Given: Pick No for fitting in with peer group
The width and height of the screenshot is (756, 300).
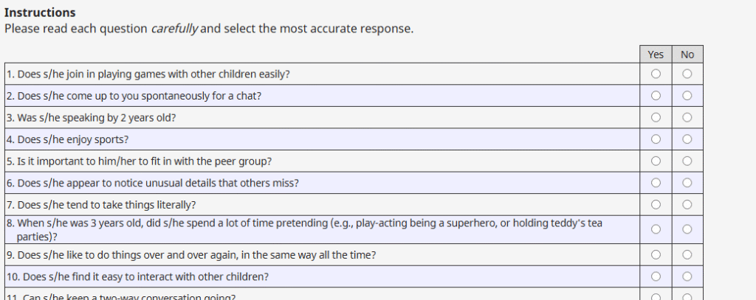Looking at the screenshot, I should pyautogui.click(x=687, y=161).
